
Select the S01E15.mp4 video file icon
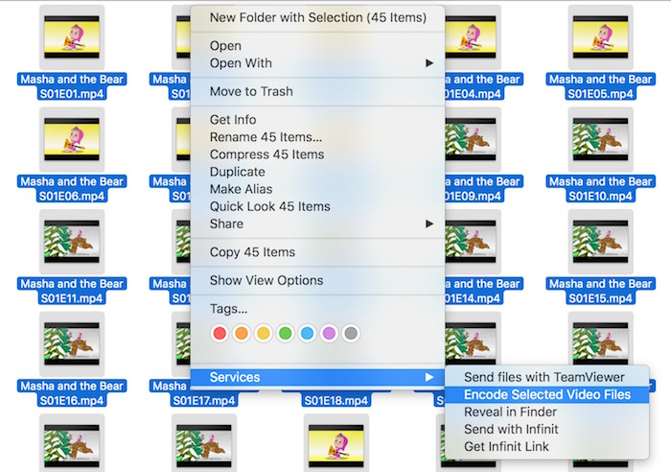(599, 241)
